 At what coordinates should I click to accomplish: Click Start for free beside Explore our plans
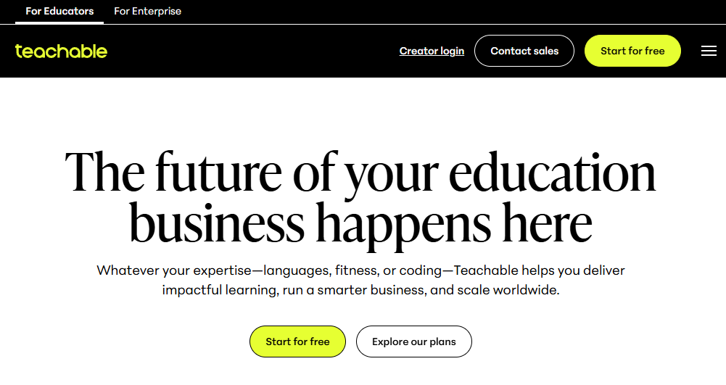click(297, 341)
